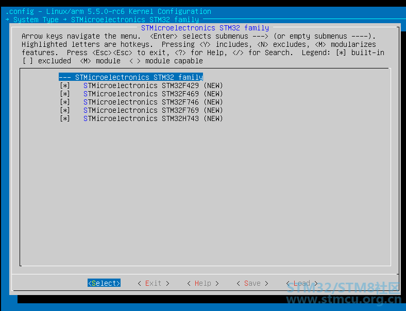The image size is (406, 311).
Task: Select the STMicroelectronics STM32F746 entry text
Action: click(x=141, y=102)
